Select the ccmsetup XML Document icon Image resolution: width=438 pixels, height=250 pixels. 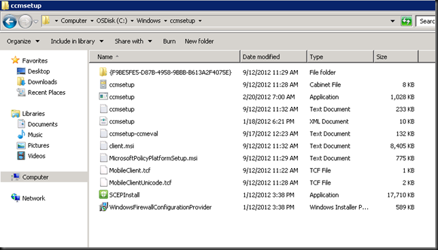[x=103, y=121]
